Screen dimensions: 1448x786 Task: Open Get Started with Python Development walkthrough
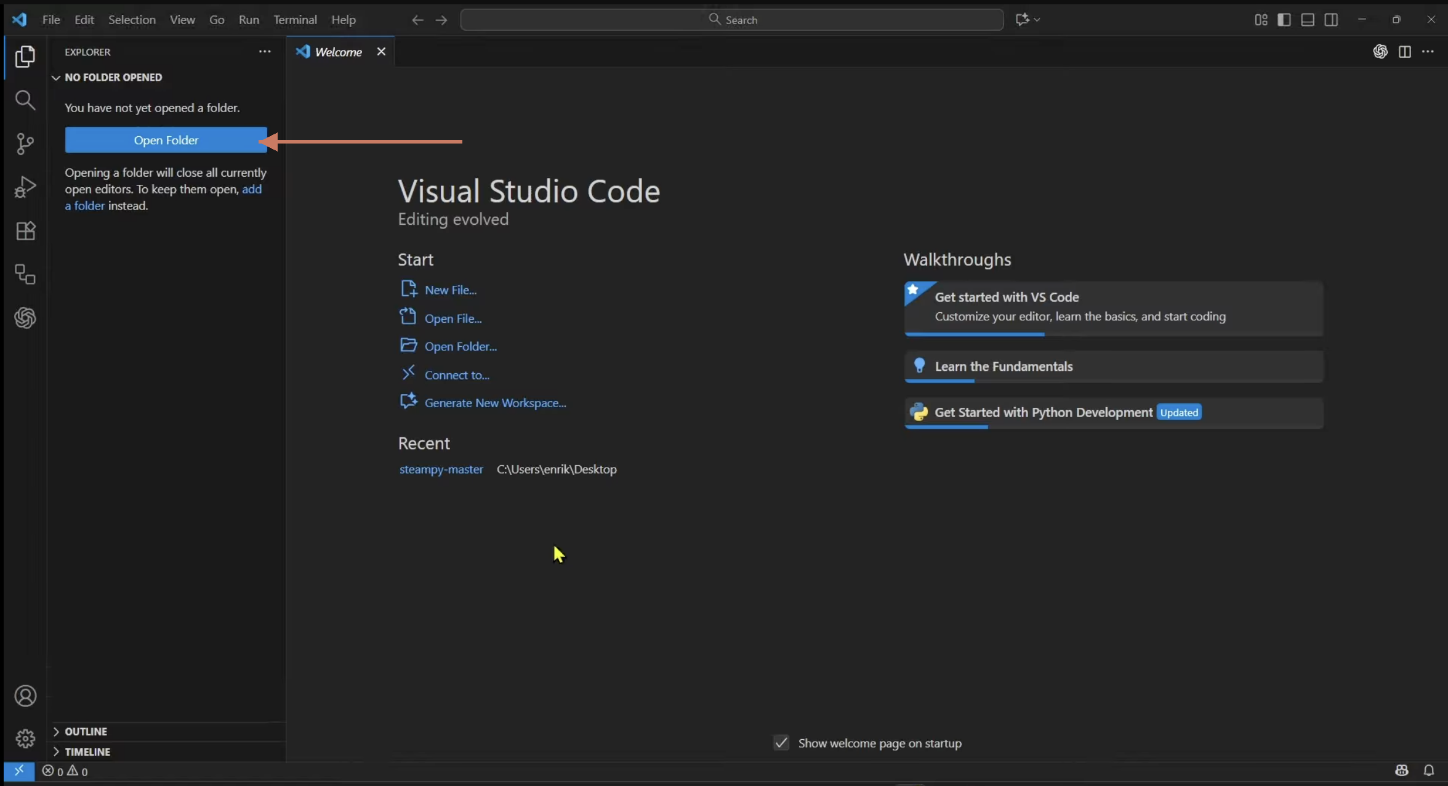[x=1113, y=413]
